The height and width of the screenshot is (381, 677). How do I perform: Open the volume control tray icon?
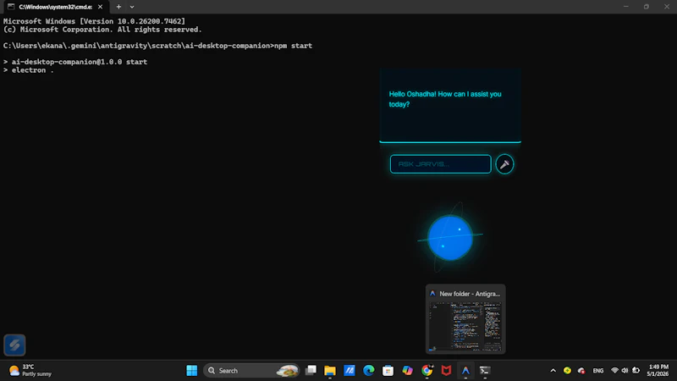tap(625, 370)
